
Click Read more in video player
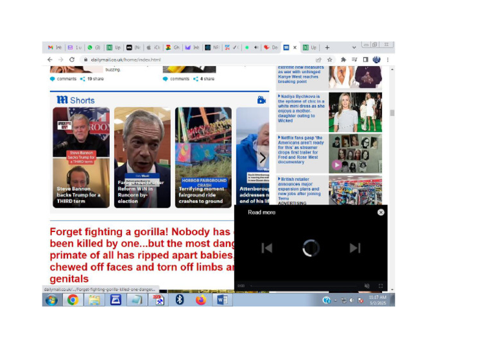pyautogui.click(x=261, y=212)
